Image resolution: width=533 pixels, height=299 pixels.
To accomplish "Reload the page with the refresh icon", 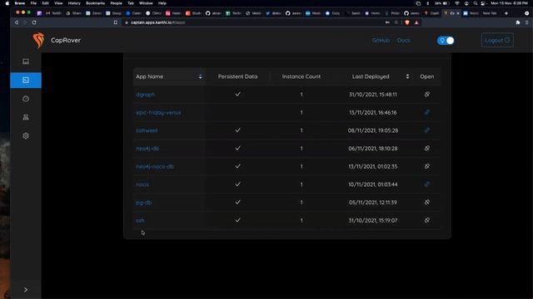I will point(34,22).
